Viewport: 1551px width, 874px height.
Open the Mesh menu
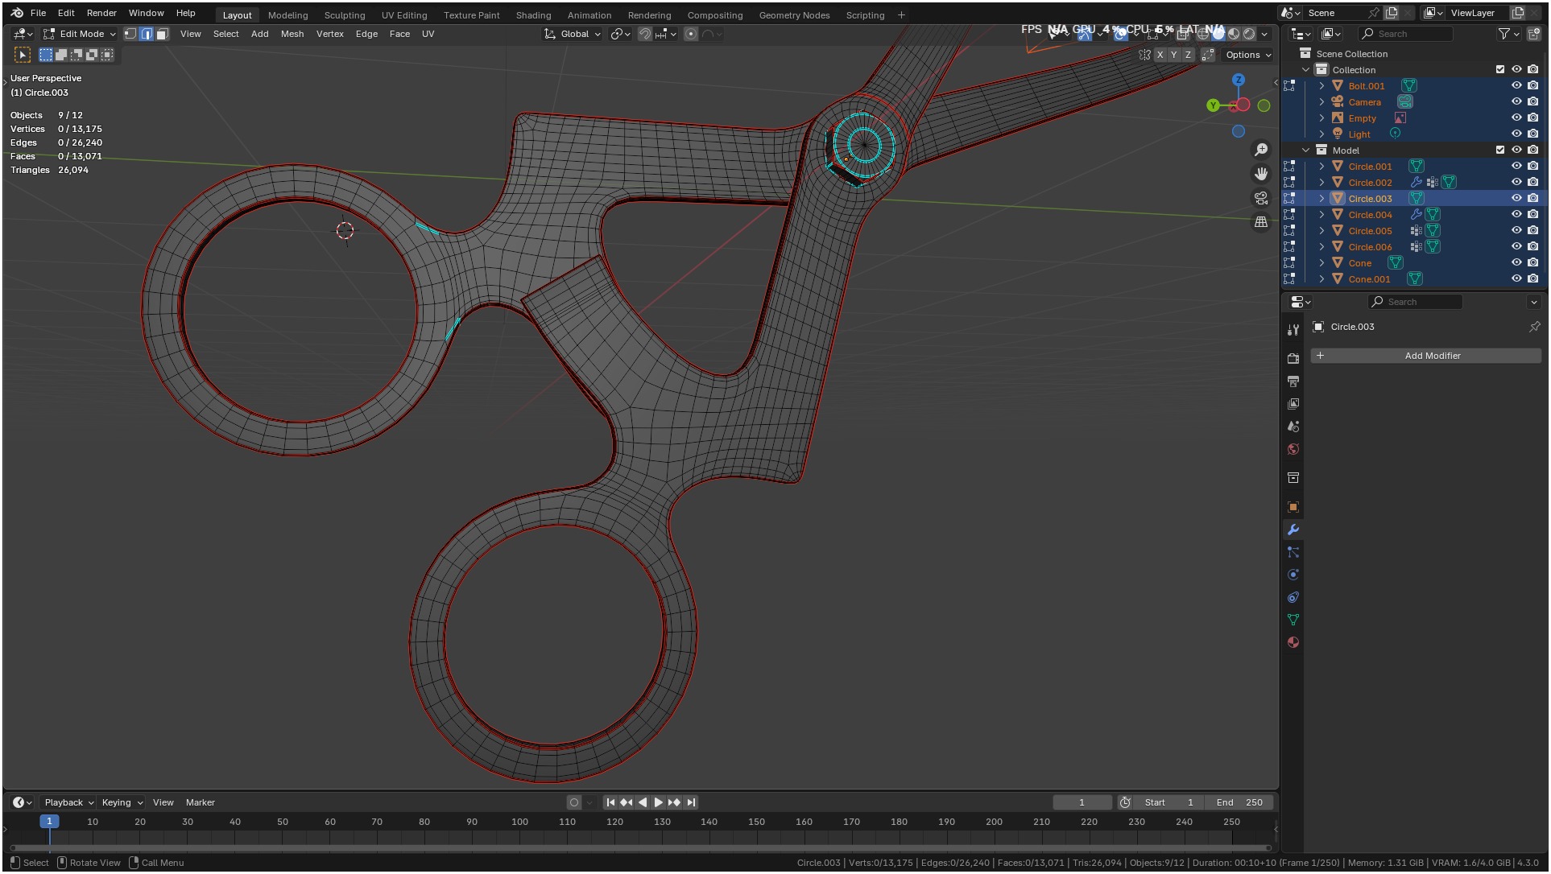pyautogui.click(x=292, y=34)
